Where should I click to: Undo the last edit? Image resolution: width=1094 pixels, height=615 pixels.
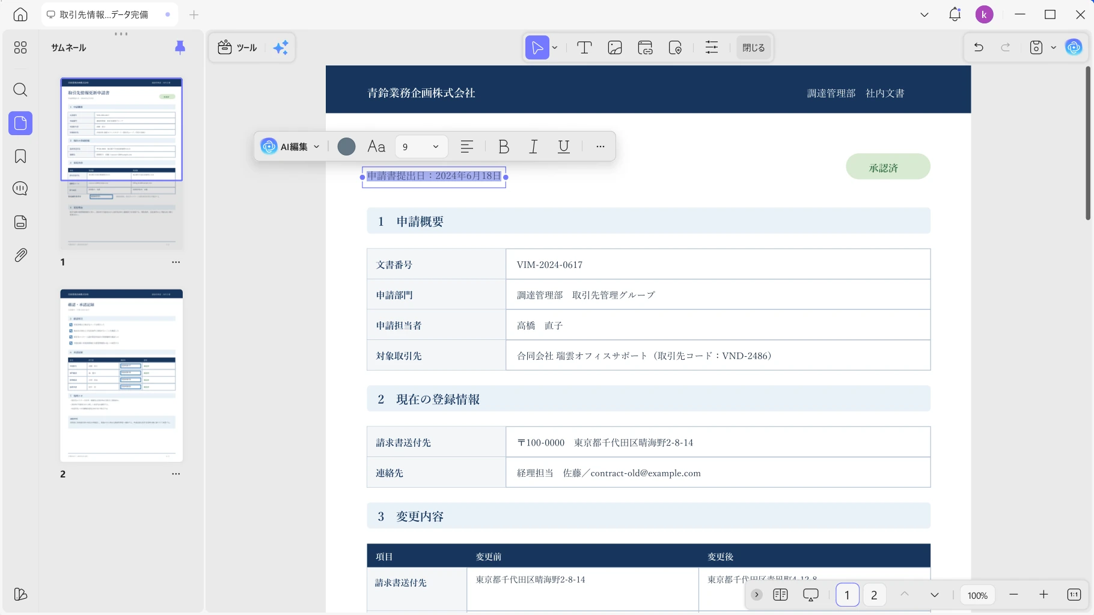coord(979,47)
